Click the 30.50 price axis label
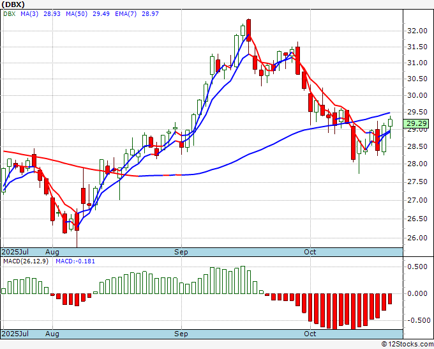Viewport: 434px width, 349px height. [x=417, y=79]
